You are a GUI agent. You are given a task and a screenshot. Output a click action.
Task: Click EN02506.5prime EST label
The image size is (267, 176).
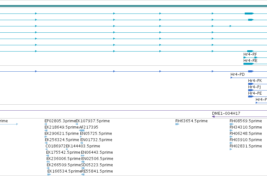[97, 159]
